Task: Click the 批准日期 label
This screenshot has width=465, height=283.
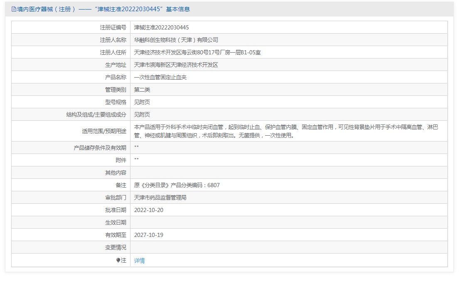Action: click(116, 210)
